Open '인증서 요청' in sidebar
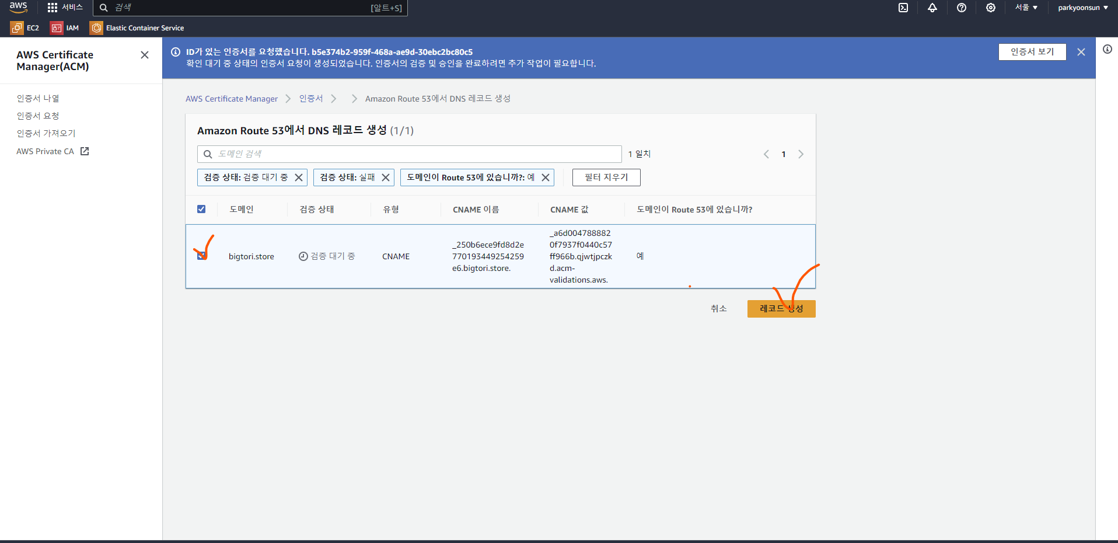The width and height of the screenshot is (1118, 543). [38, 116]
